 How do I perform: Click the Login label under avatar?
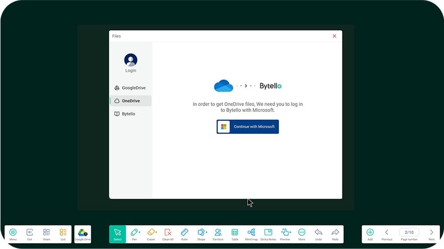coord(131,70)
